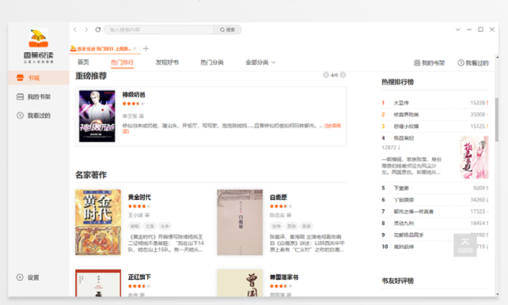The image size is (508, 305).
Task: Open the rank 3 book in 热搜排行榜
Action: pos(406,126)
